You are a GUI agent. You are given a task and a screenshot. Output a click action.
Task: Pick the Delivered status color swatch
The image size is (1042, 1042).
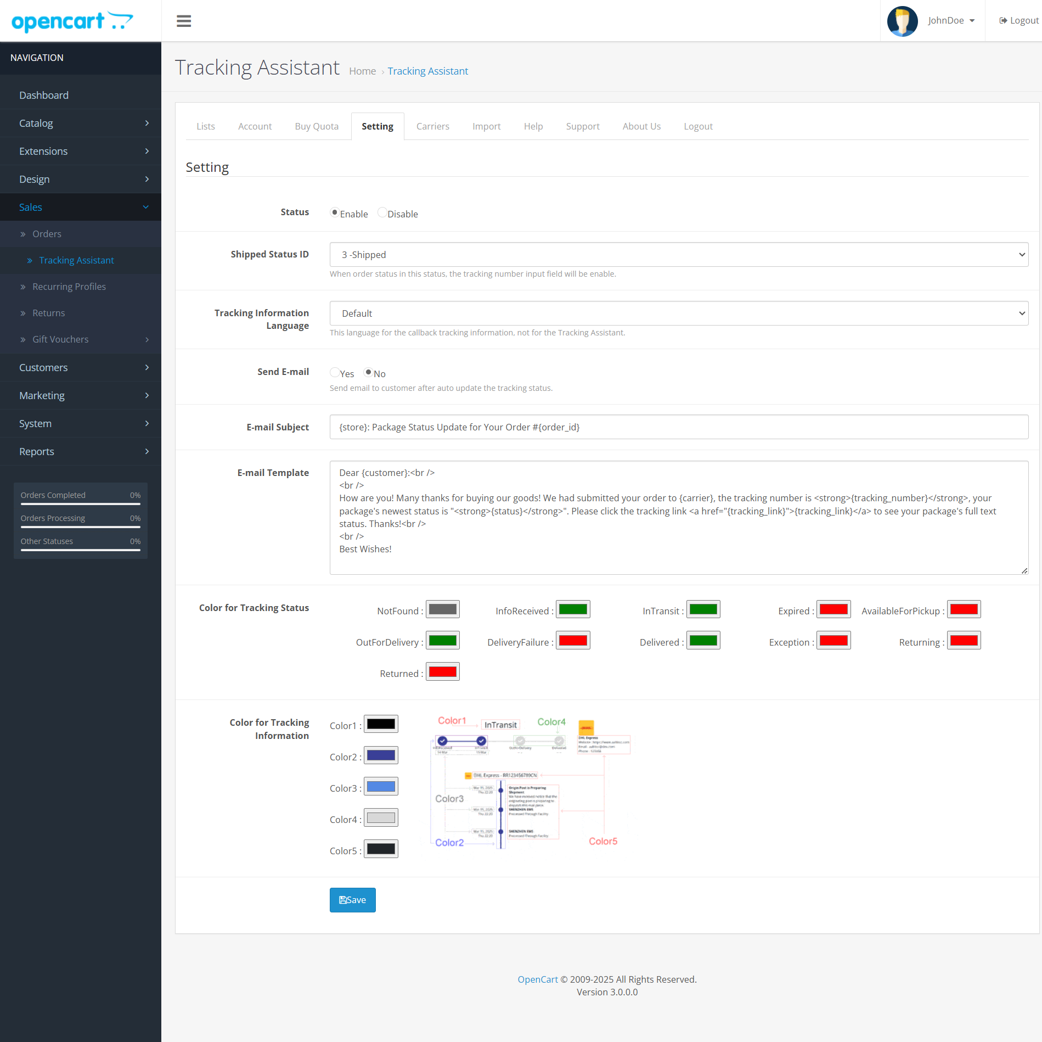703,641
